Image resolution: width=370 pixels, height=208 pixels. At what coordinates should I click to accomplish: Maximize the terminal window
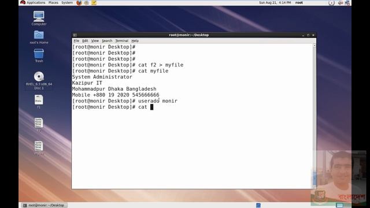(308, 35)
